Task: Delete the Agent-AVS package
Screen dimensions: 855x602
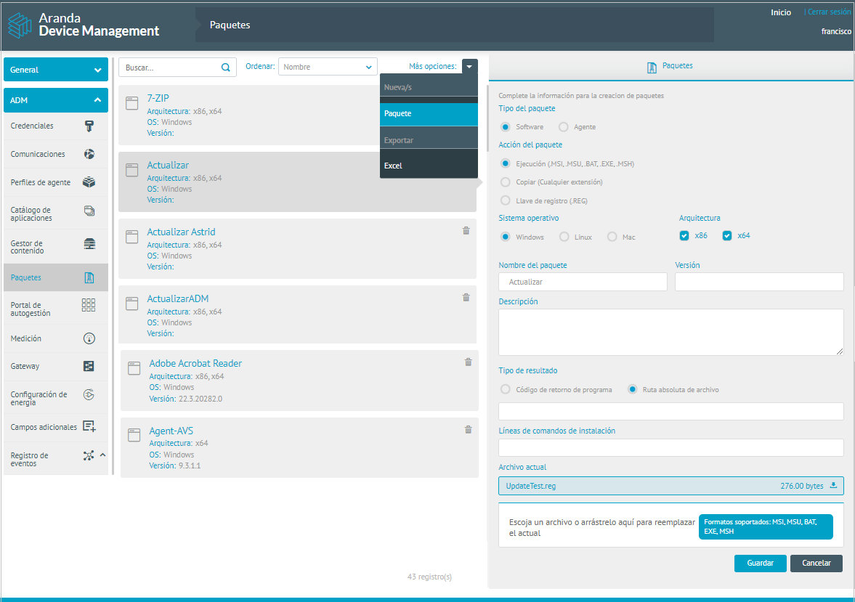Action: pyautogui.click(x=469, y=430)
